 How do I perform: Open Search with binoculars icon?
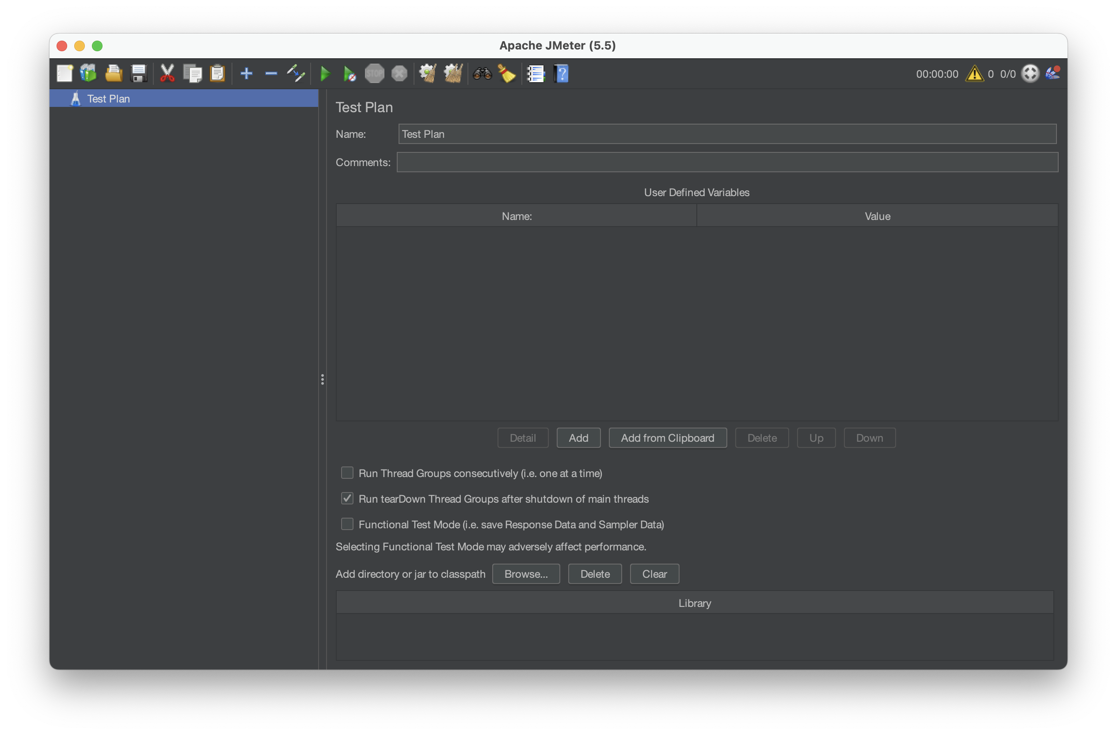point(483,74)
